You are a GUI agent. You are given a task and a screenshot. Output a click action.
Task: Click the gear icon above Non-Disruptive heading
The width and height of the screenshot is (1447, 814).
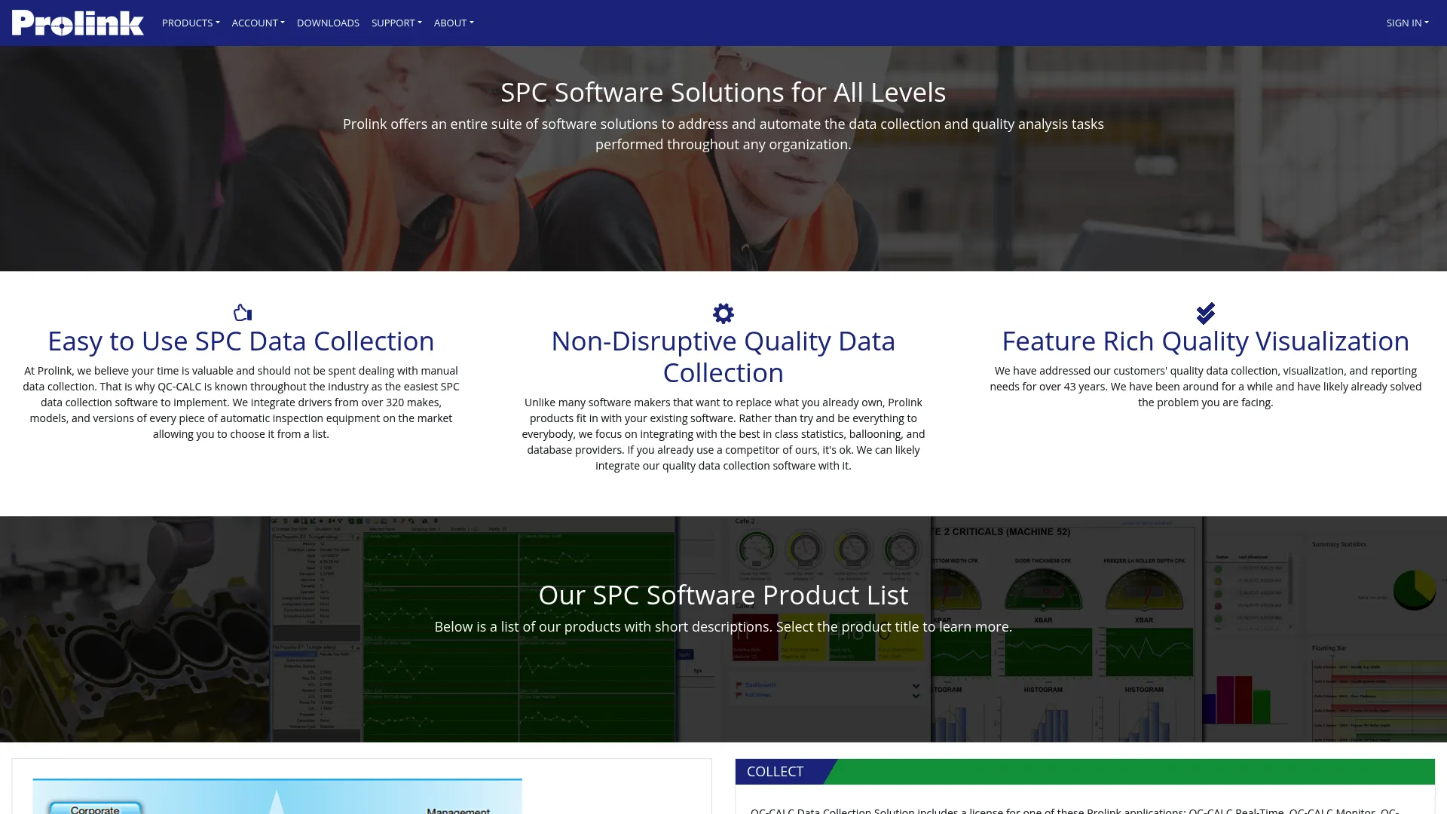[723, 313]
